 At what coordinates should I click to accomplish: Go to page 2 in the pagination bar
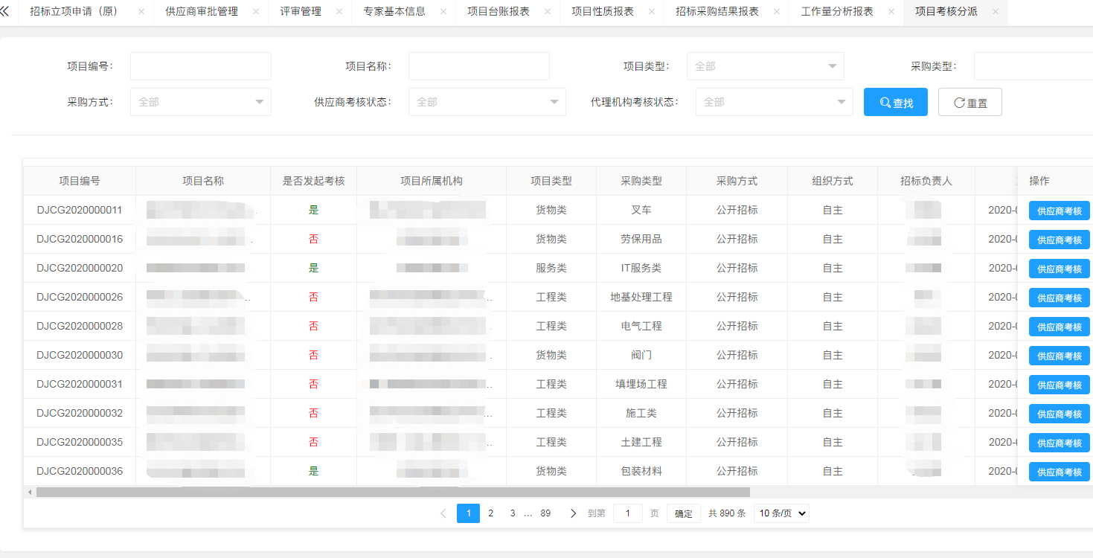(490, 513)
